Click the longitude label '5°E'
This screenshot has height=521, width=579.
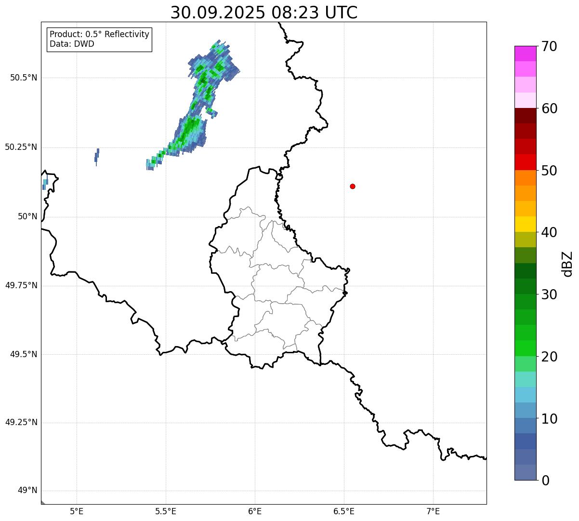[x=77, y=511]
